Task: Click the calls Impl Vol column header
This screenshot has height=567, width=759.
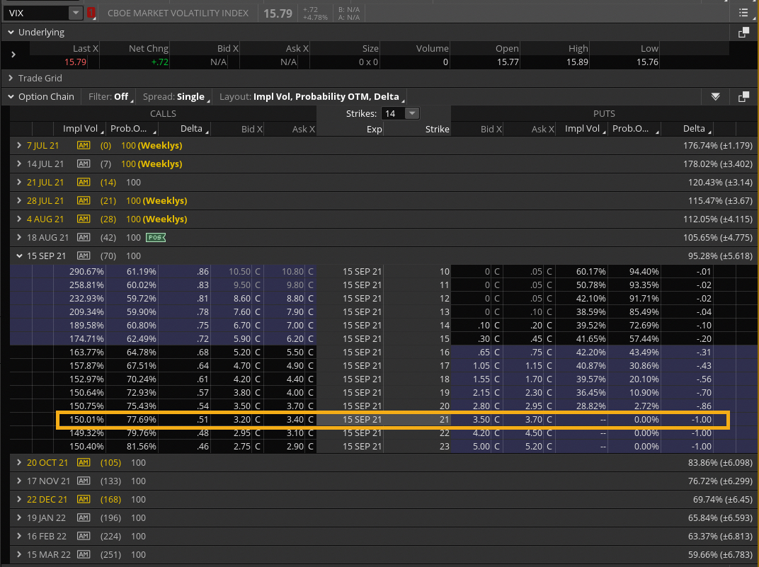Action: (x=79, y=129)
